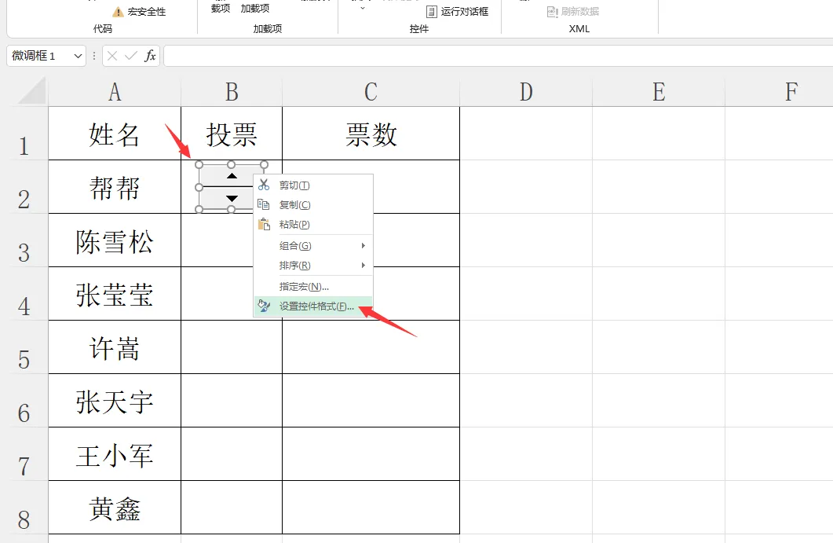Select column C header
The width and height of the screenshot is (833, 543).
(371, 92)
